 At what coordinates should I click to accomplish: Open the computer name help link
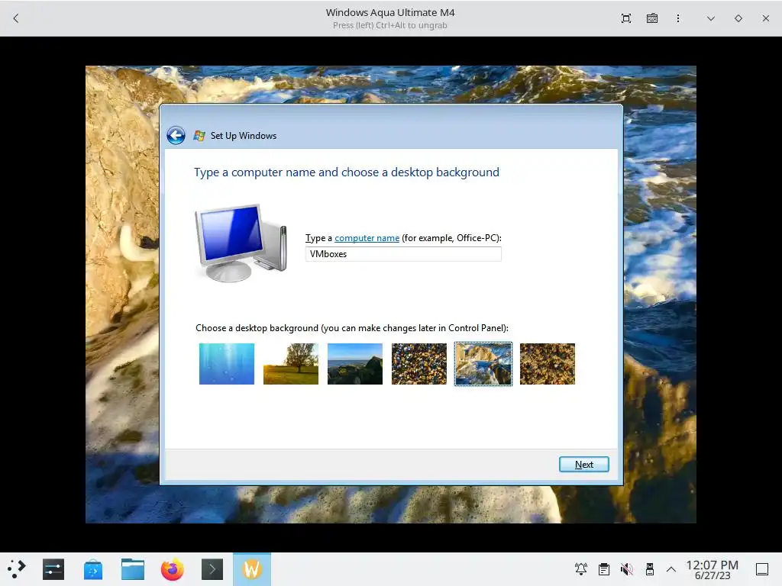(367, 238)
